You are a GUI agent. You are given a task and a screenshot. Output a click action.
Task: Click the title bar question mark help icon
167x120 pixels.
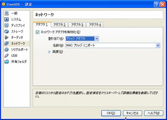157,5
